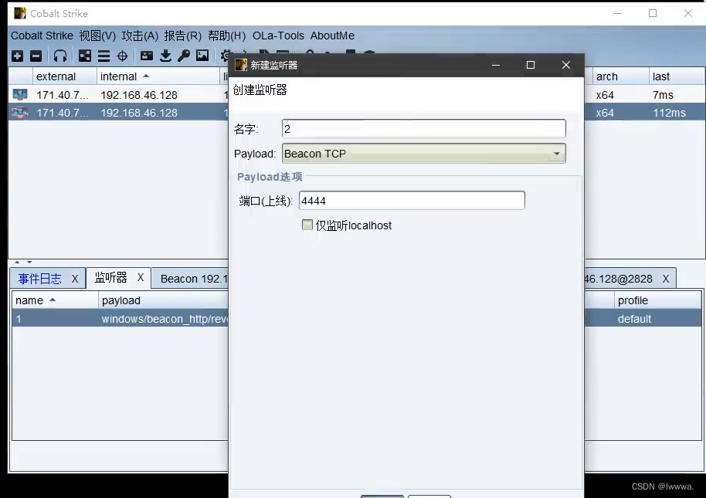Close the 新建监听器 dialog
The width and height of the screenshot is (706, 498).
566,65
